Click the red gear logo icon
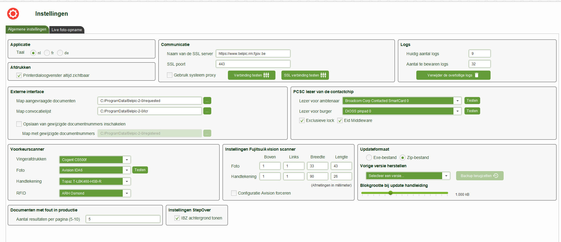This screenshot has height=242, width=561. (13, 14)
